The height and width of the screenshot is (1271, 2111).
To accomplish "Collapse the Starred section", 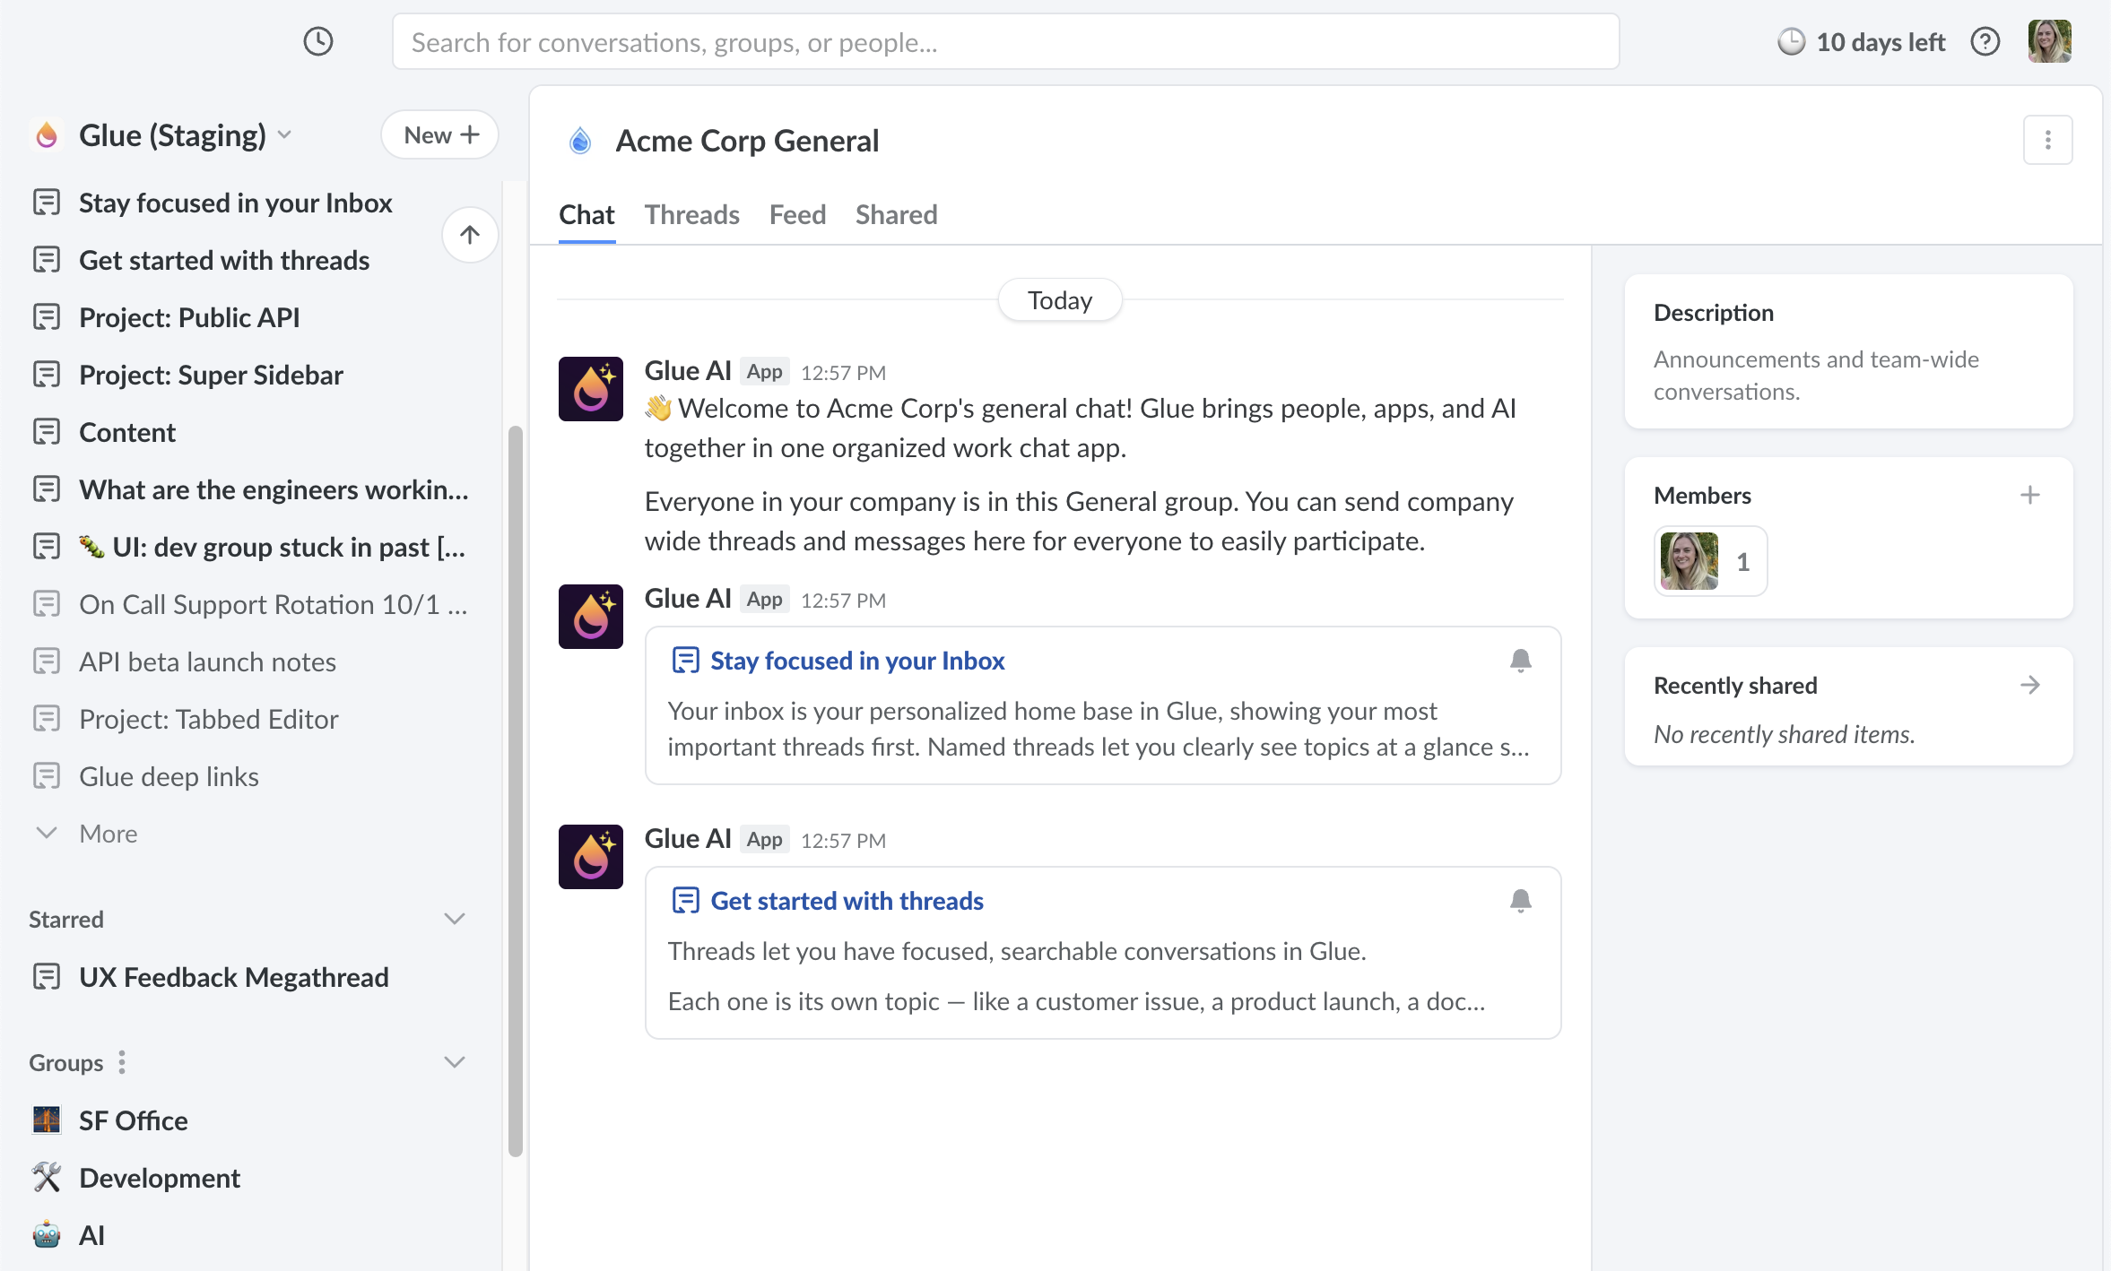I will pos(455,919).
